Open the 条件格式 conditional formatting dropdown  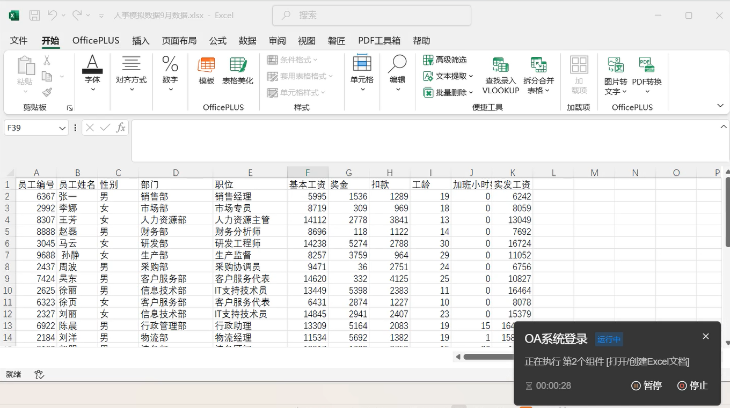(293, 60)
